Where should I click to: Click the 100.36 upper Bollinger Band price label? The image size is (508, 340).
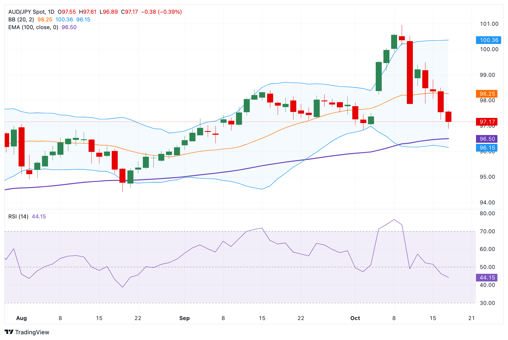pyautogui.click(x=488, y=40)
